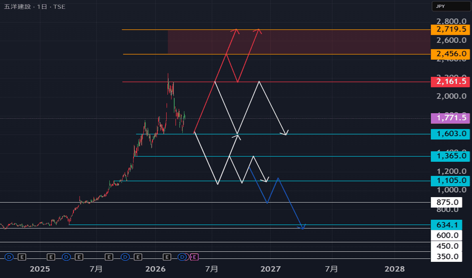The width and height of the screenshot is (472, 278).
Task: Click the 2,800.0 price scale value
Action: point(452,21)
